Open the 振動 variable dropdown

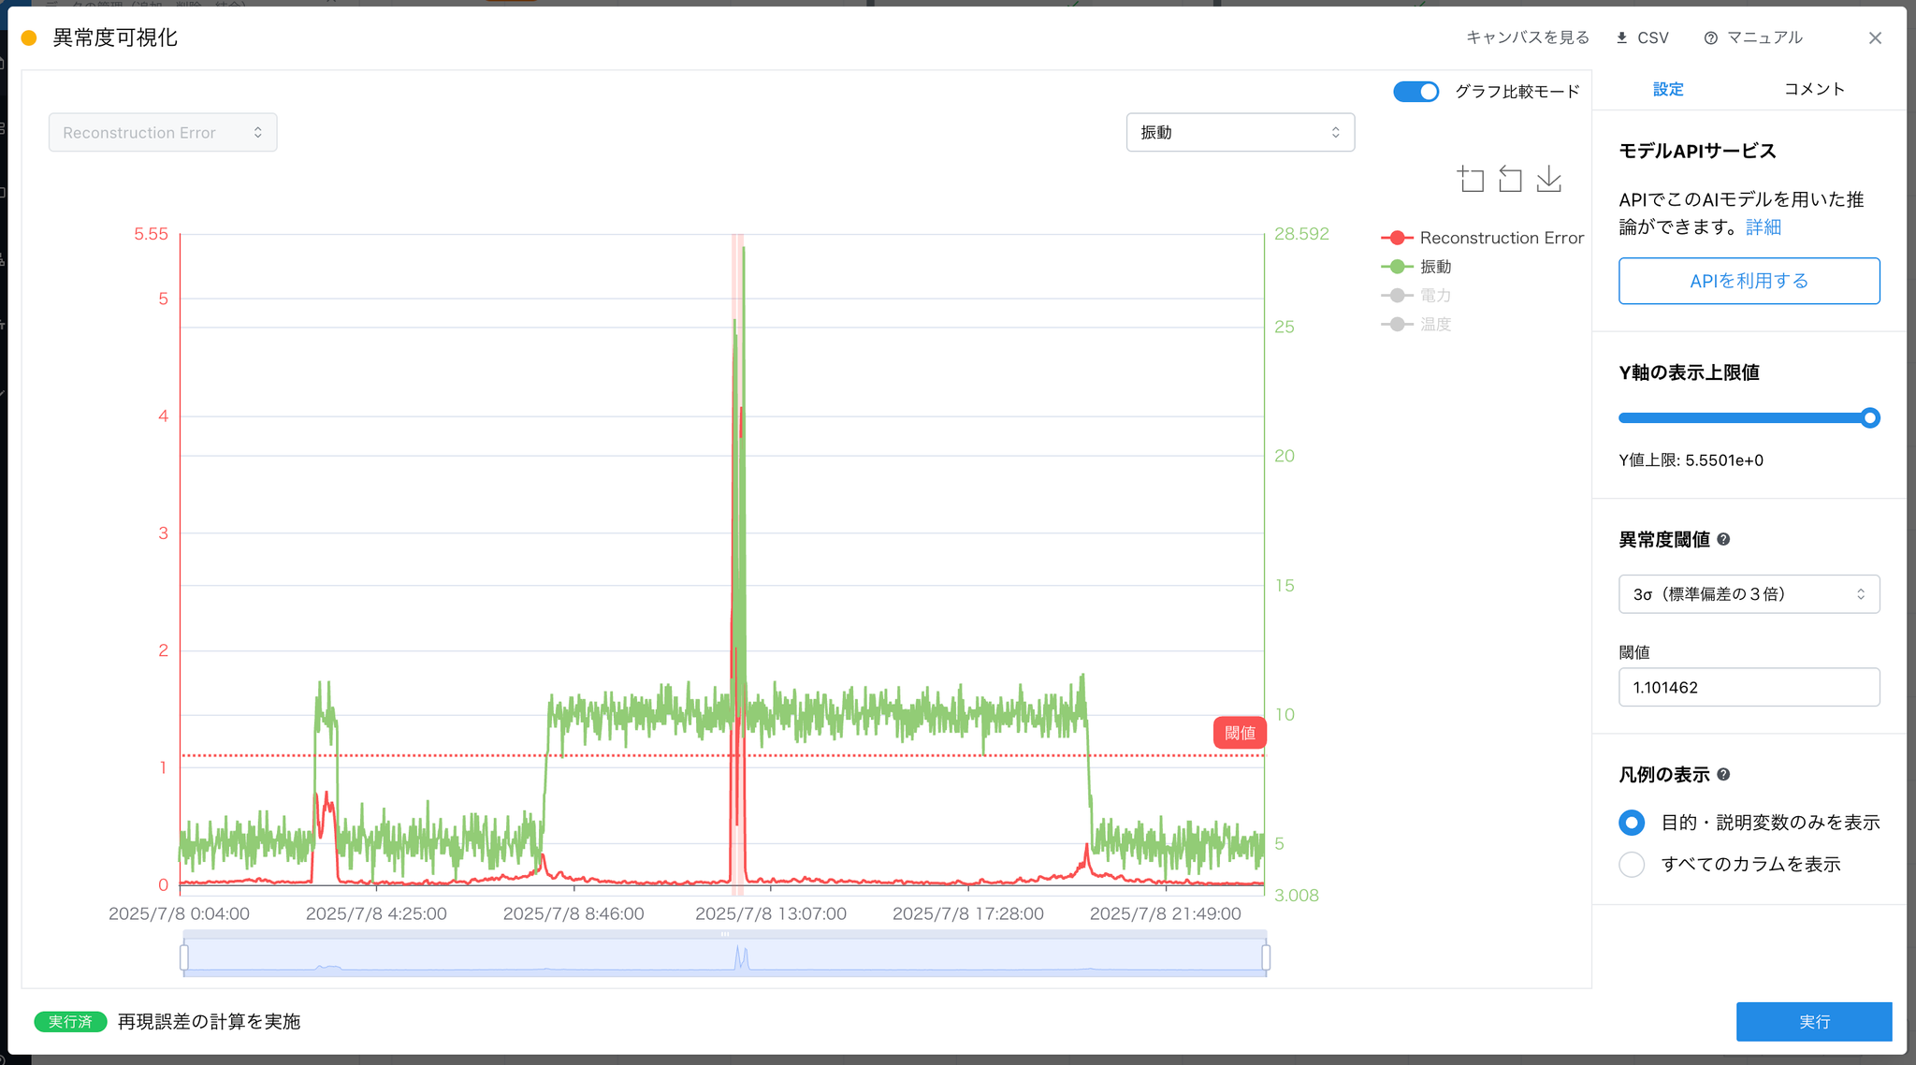(1240, 133)
